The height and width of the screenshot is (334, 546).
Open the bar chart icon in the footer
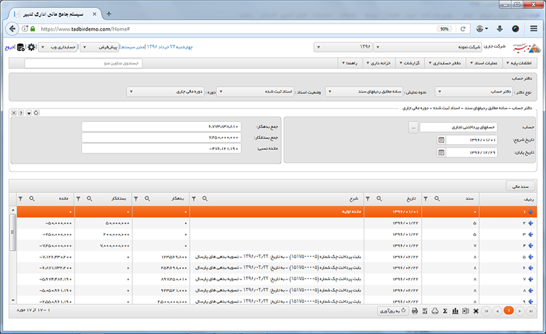(455, 311)
